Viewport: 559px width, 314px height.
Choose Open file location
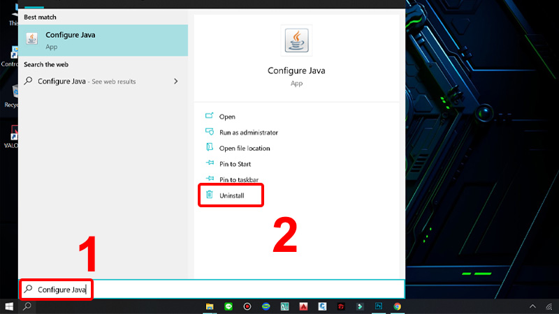[245, 148]
